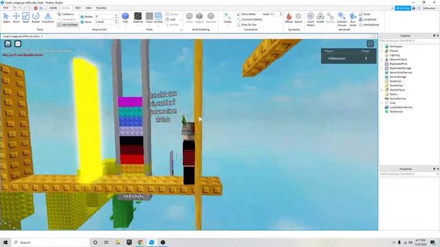Toggle Constraint Details option

coord(250,19)
